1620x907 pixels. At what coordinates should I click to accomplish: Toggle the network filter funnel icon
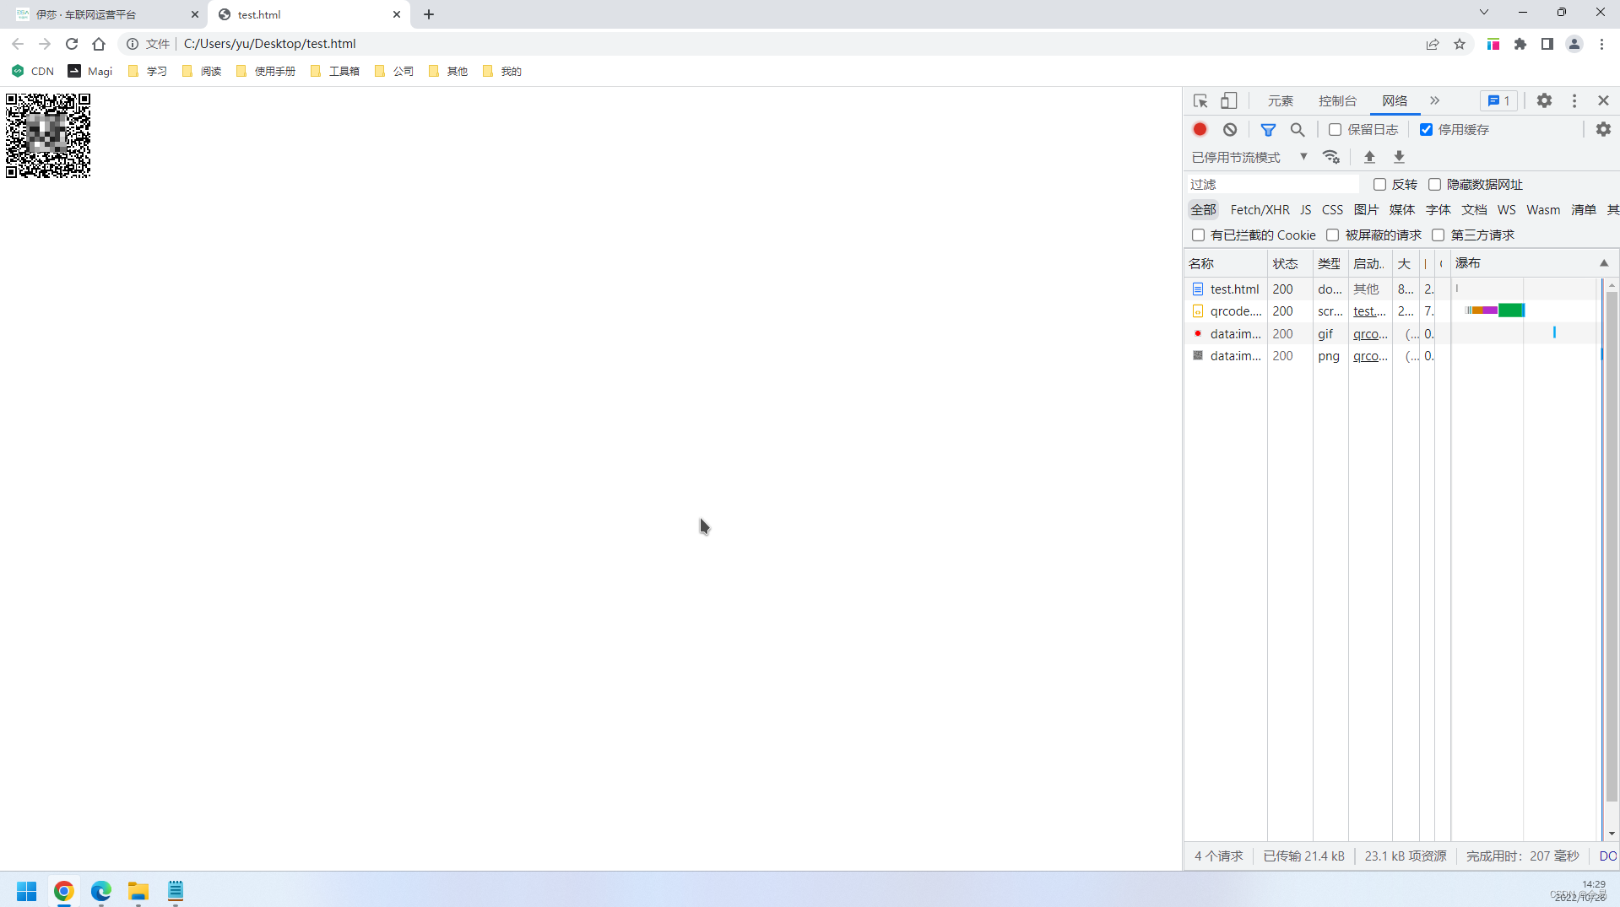pos(1268,129)
